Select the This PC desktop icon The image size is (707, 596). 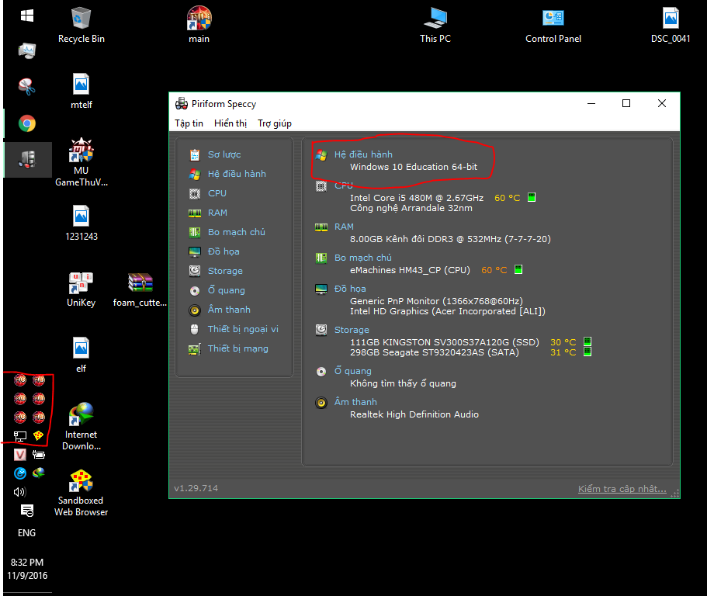click(x=435, y=26)
